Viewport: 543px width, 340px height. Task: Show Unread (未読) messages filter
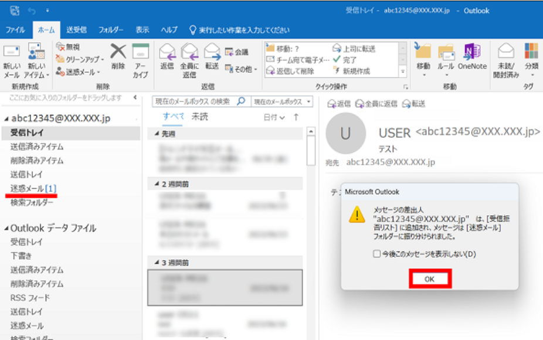[x=200, y=117]
